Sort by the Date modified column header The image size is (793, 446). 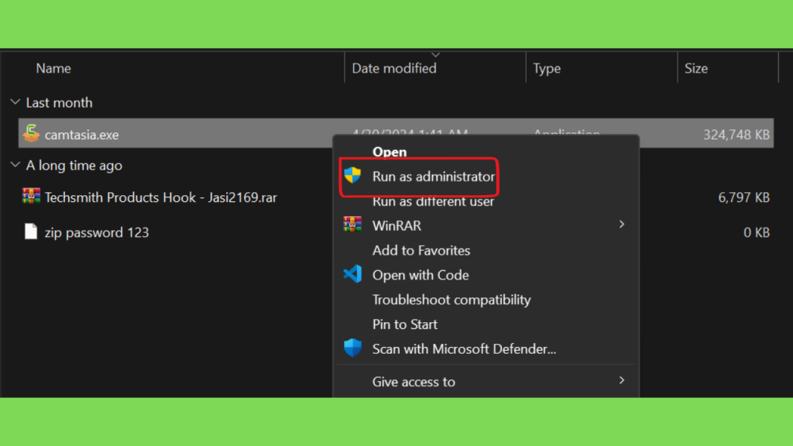pyautogui.click(x=394, y=68)
